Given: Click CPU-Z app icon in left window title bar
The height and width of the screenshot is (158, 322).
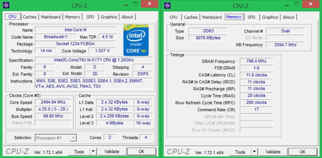Looking at the screenshot, I should (x=7, y=6).
